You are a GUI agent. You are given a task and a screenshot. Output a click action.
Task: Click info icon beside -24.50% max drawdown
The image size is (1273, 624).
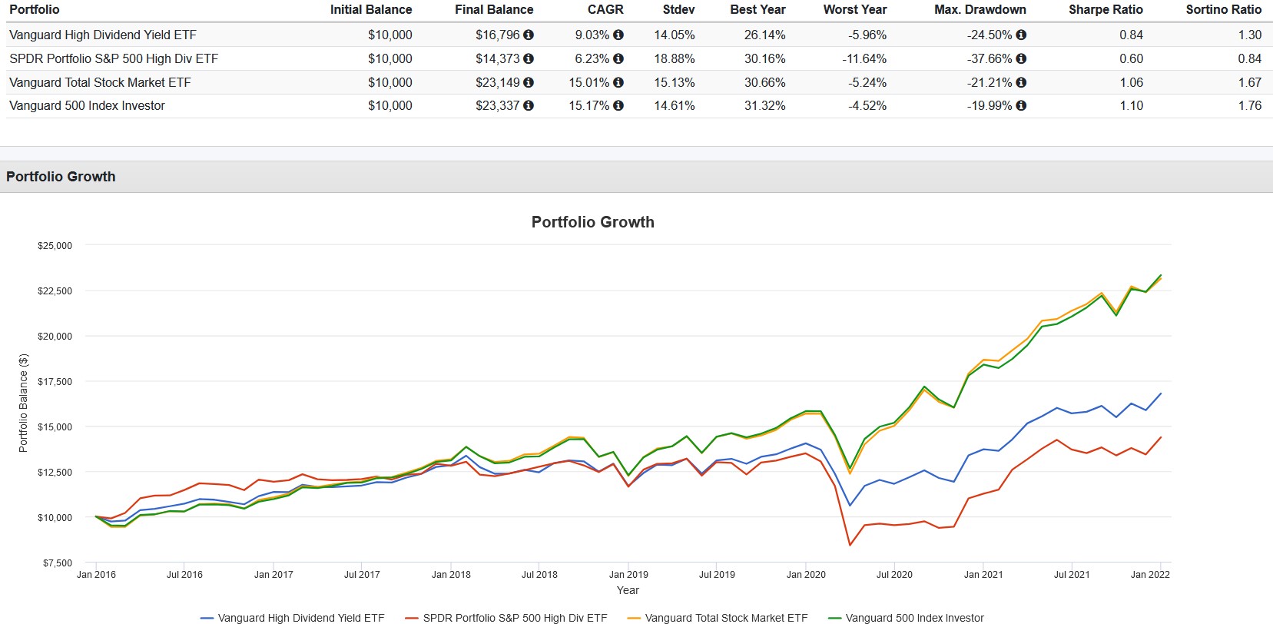pyautogui.click(x=1021, y=35)
